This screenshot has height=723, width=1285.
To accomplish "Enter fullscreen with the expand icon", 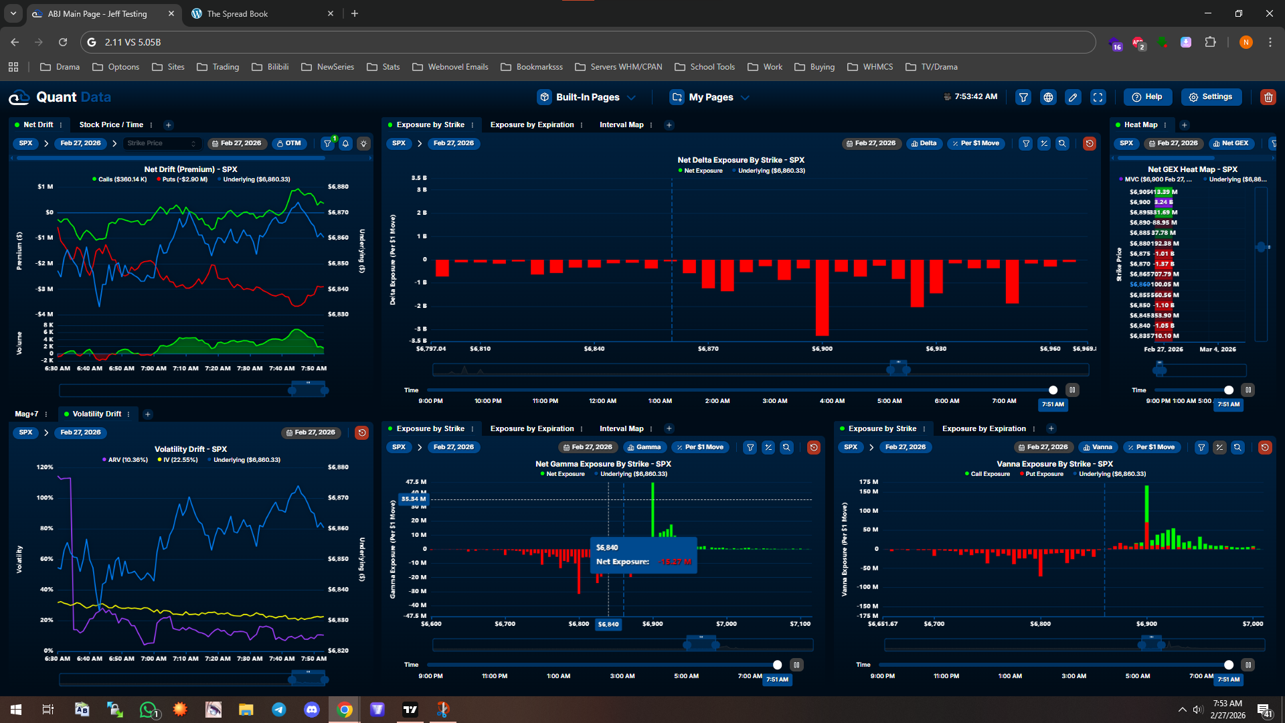I will pyautogui.click(x=1098, y=97).
